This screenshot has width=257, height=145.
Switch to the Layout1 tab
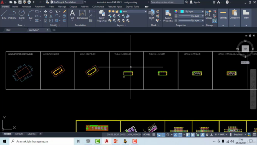19,134
